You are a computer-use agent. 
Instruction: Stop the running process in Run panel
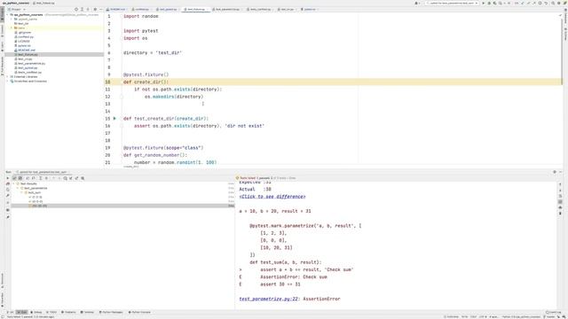[8, 203]
